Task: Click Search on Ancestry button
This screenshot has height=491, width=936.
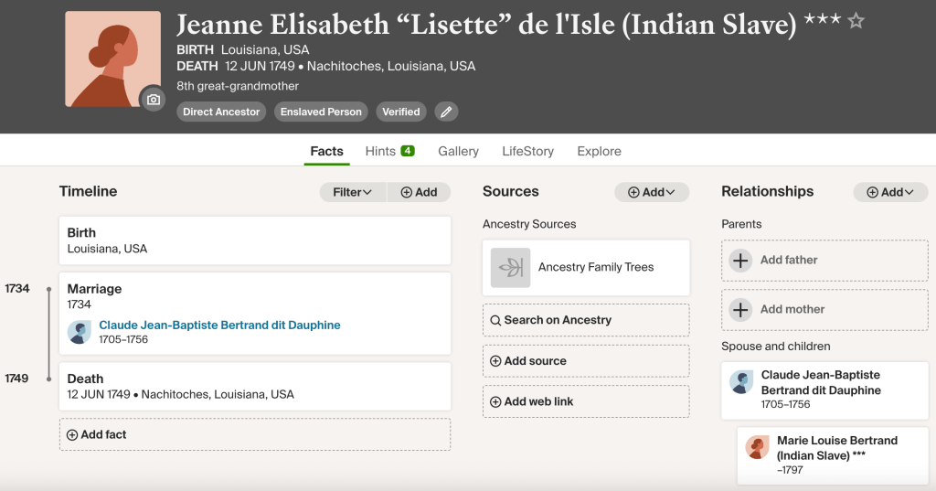Action: pyautogui.click(x=551, y=320)
